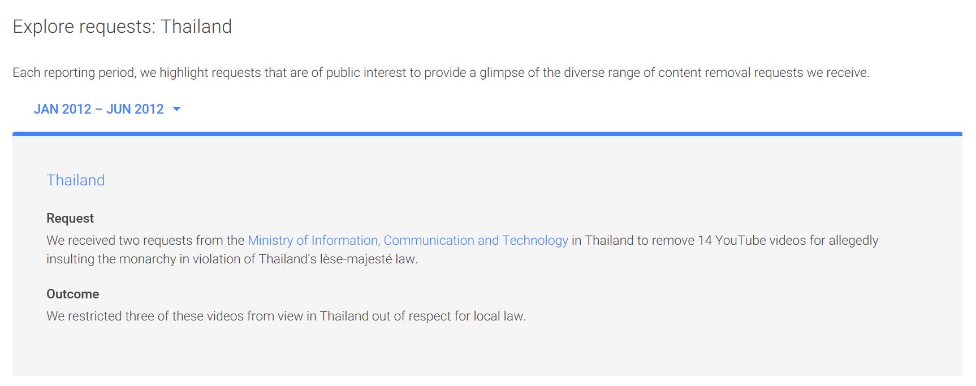Click the 'Each reporting period' description paragraph
This screenshot has width=976, height=386.
coord(441,72)
